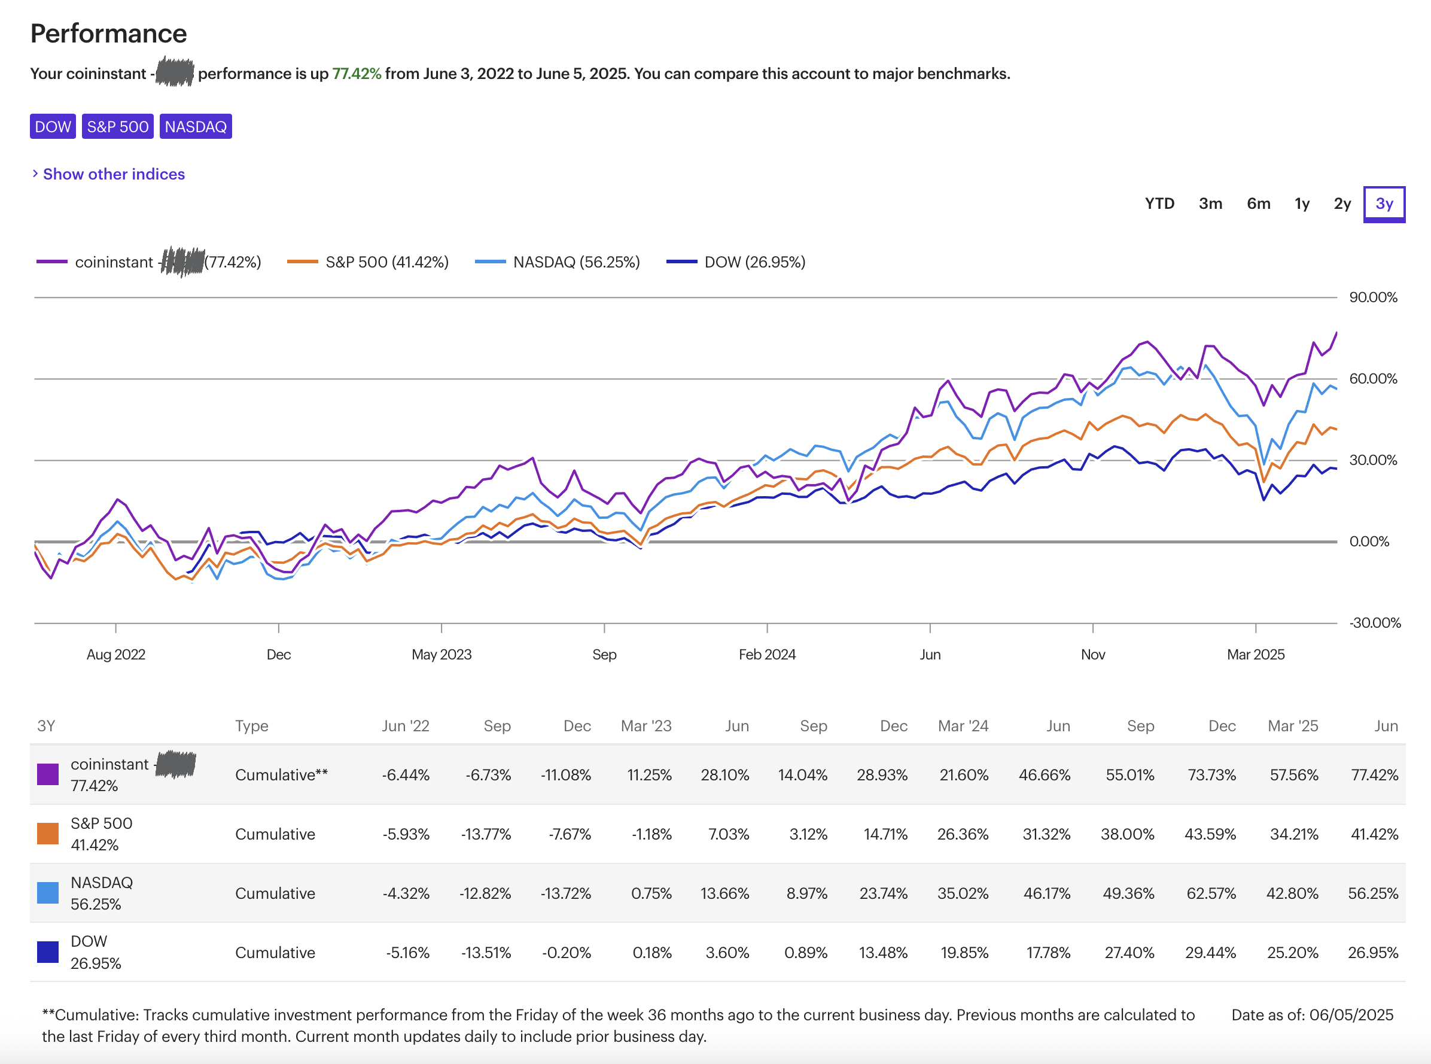Viewport: 1431px width, 1064px height.
Task: Expand Show other indices
Action: point(114,174)
